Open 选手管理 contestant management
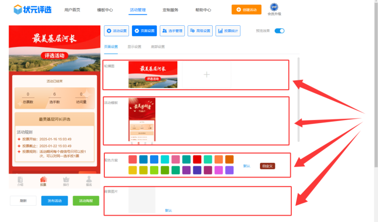The width and height of the screenshot is (378, 222). 172,31
